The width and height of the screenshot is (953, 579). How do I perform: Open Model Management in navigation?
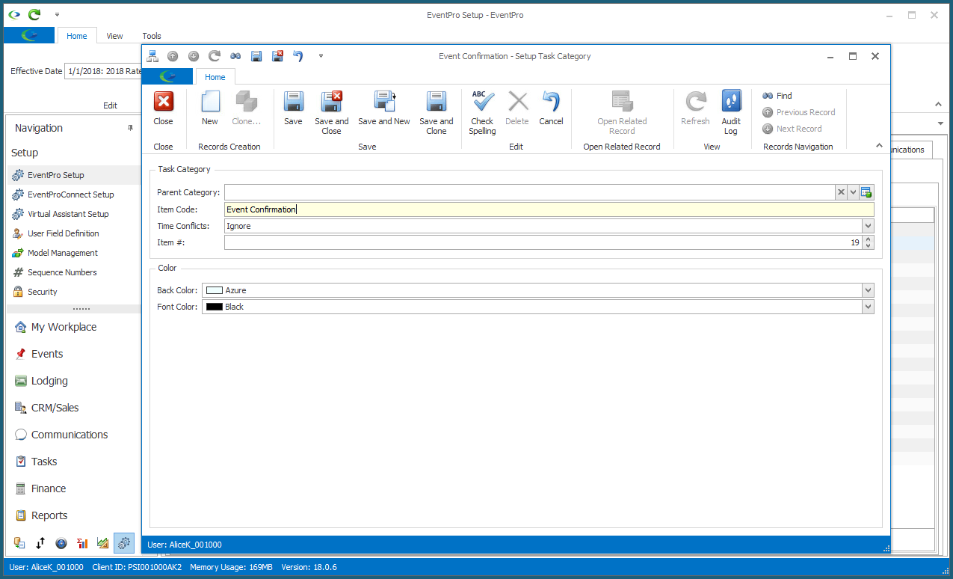click(74, 253)
